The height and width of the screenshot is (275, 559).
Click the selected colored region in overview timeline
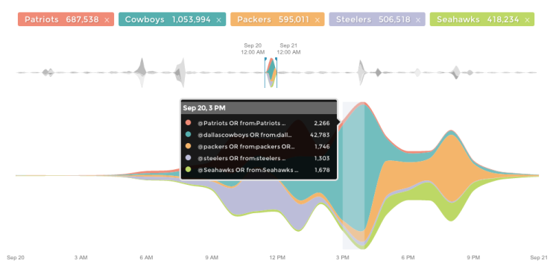click(x=271, y=72)
